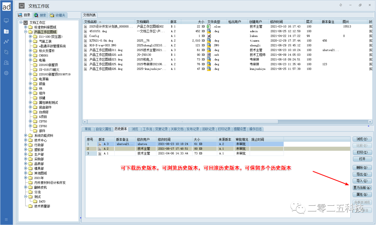Open the 操作日志 tab

click(x=256, y=129)
